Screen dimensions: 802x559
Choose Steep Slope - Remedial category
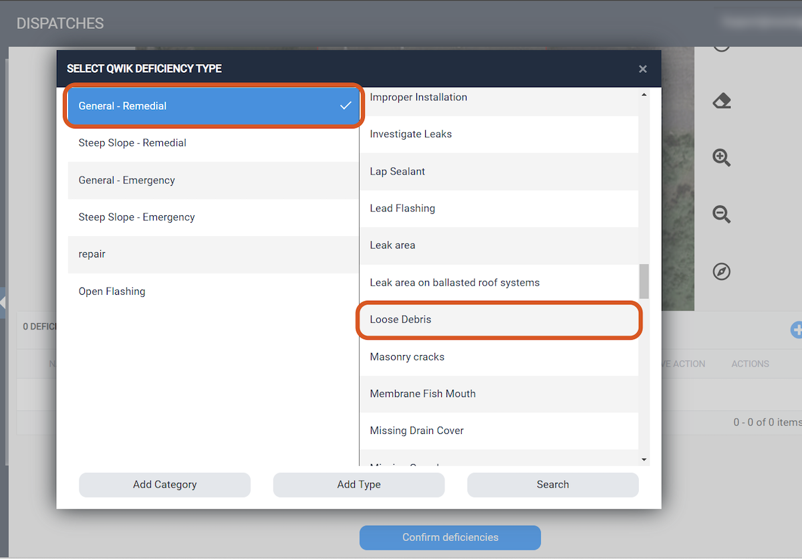tap(213, 143)
